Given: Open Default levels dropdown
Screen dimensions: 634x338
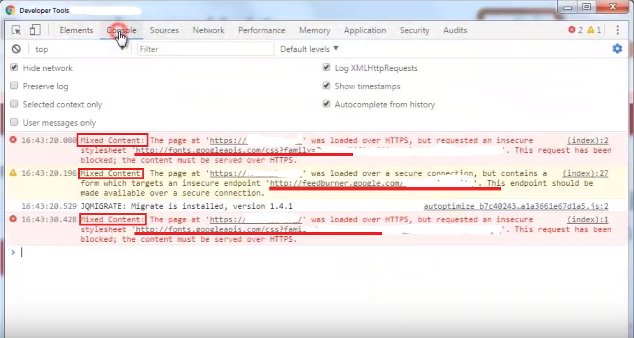Looking at the screenshot, I should click(309, 49).
